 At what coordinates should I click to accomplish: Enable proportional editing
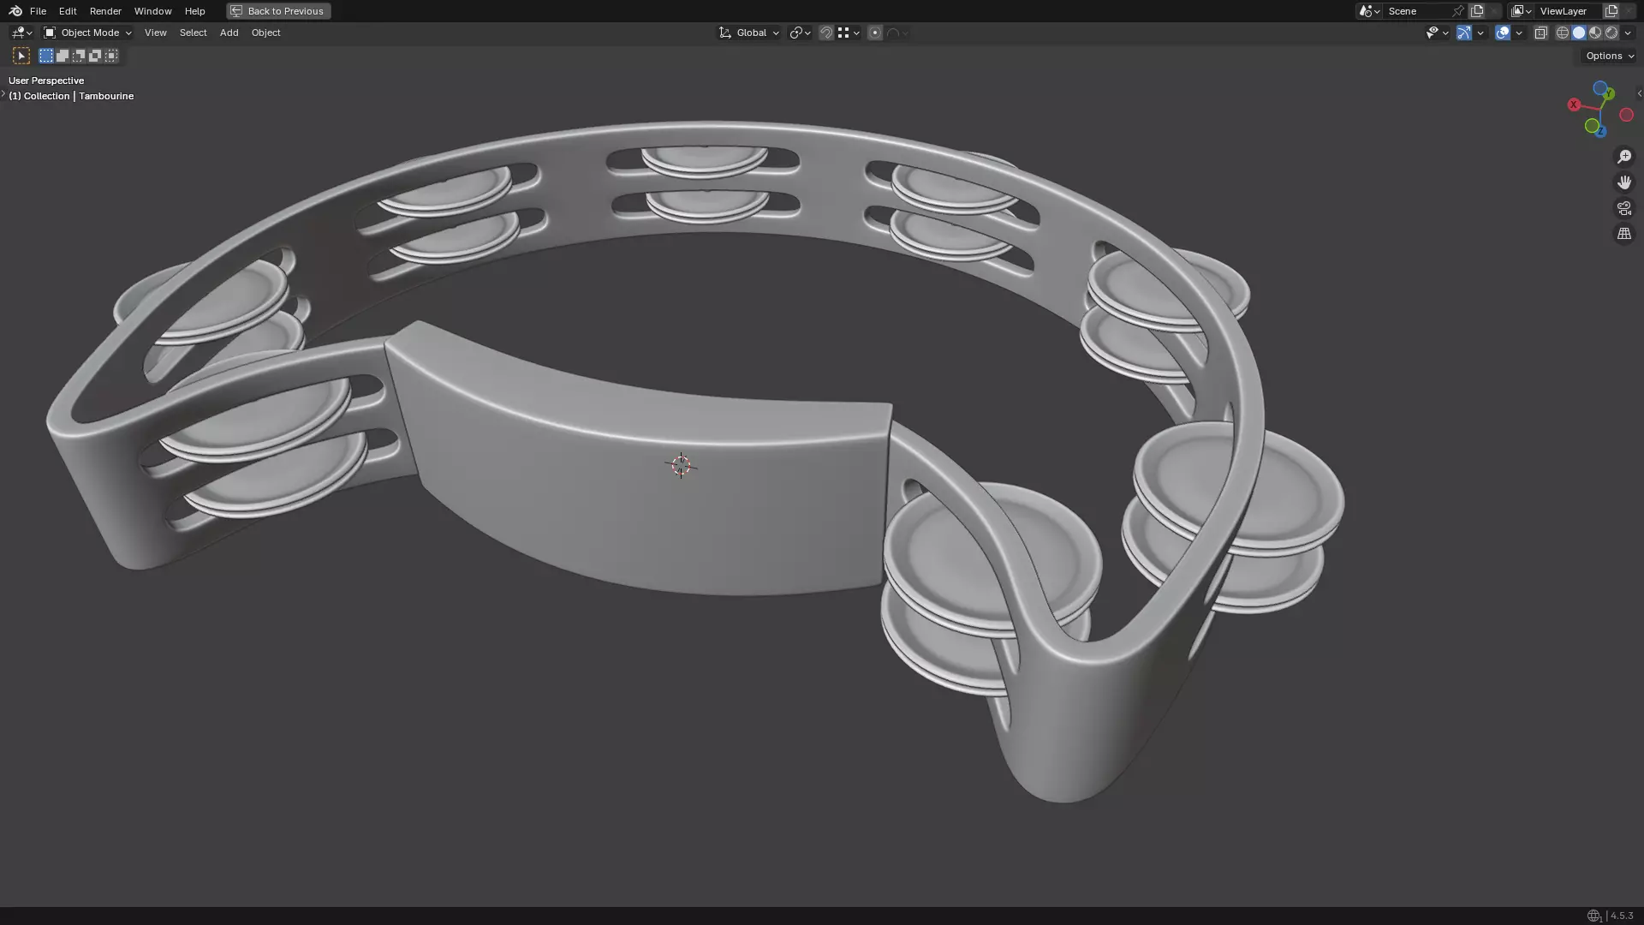coord(874,33)
